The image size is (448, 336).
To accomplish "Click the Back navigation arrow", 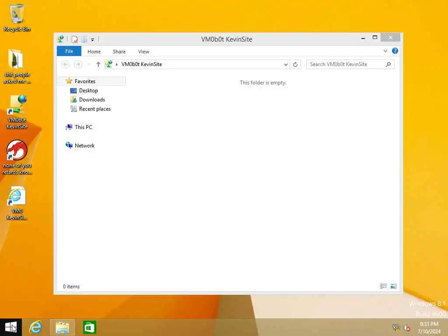I will pyautogui.click(x=66, y=64).
